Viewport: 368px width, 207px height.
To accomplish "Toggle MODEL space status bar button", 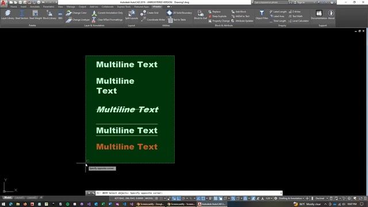I will coord(149,198).
